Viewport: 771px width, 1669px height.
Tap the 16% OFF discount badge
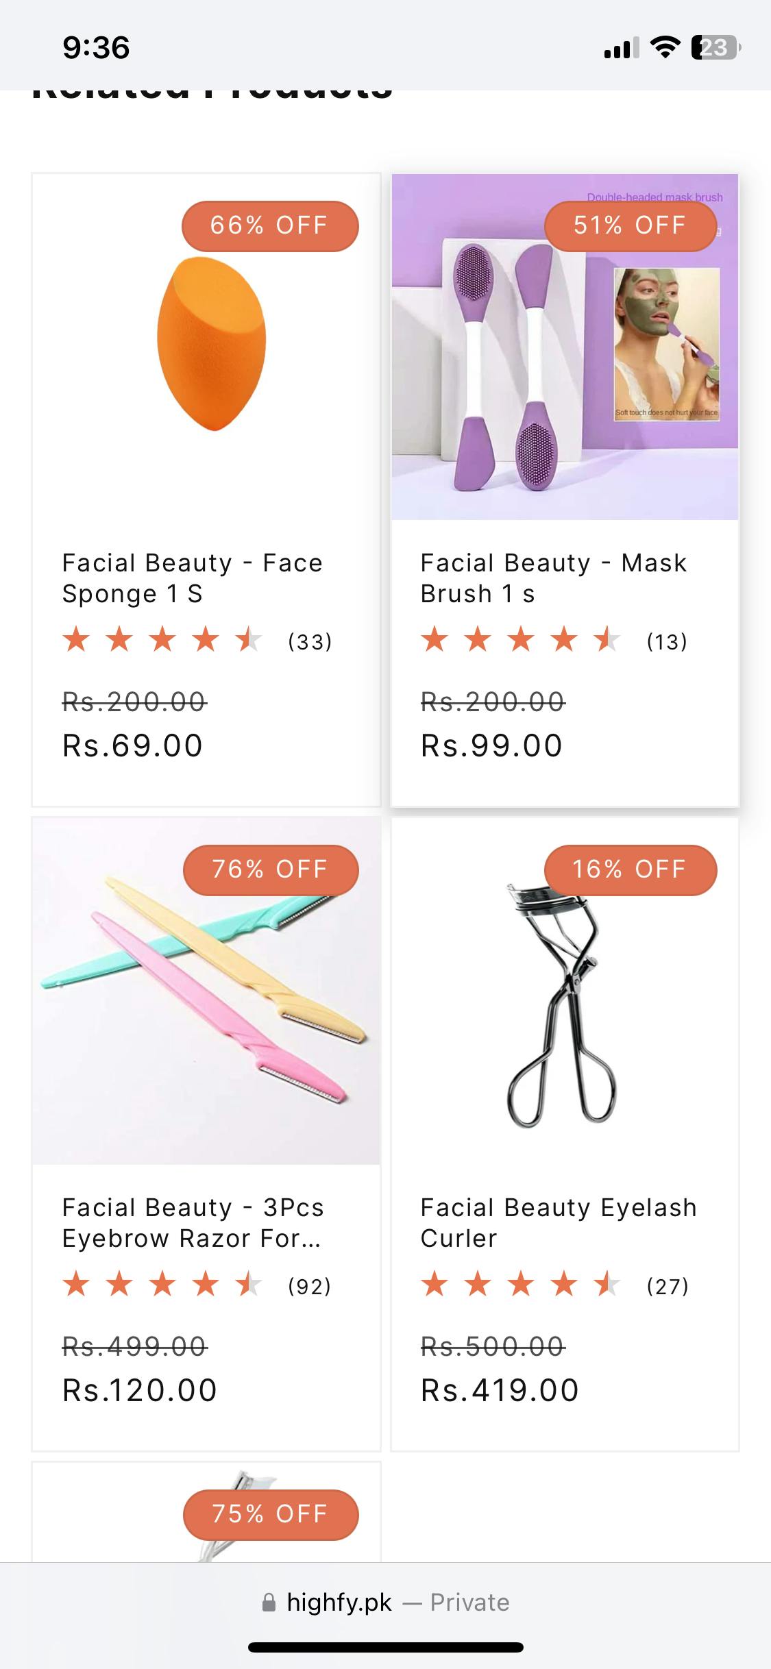pos(630,869)
